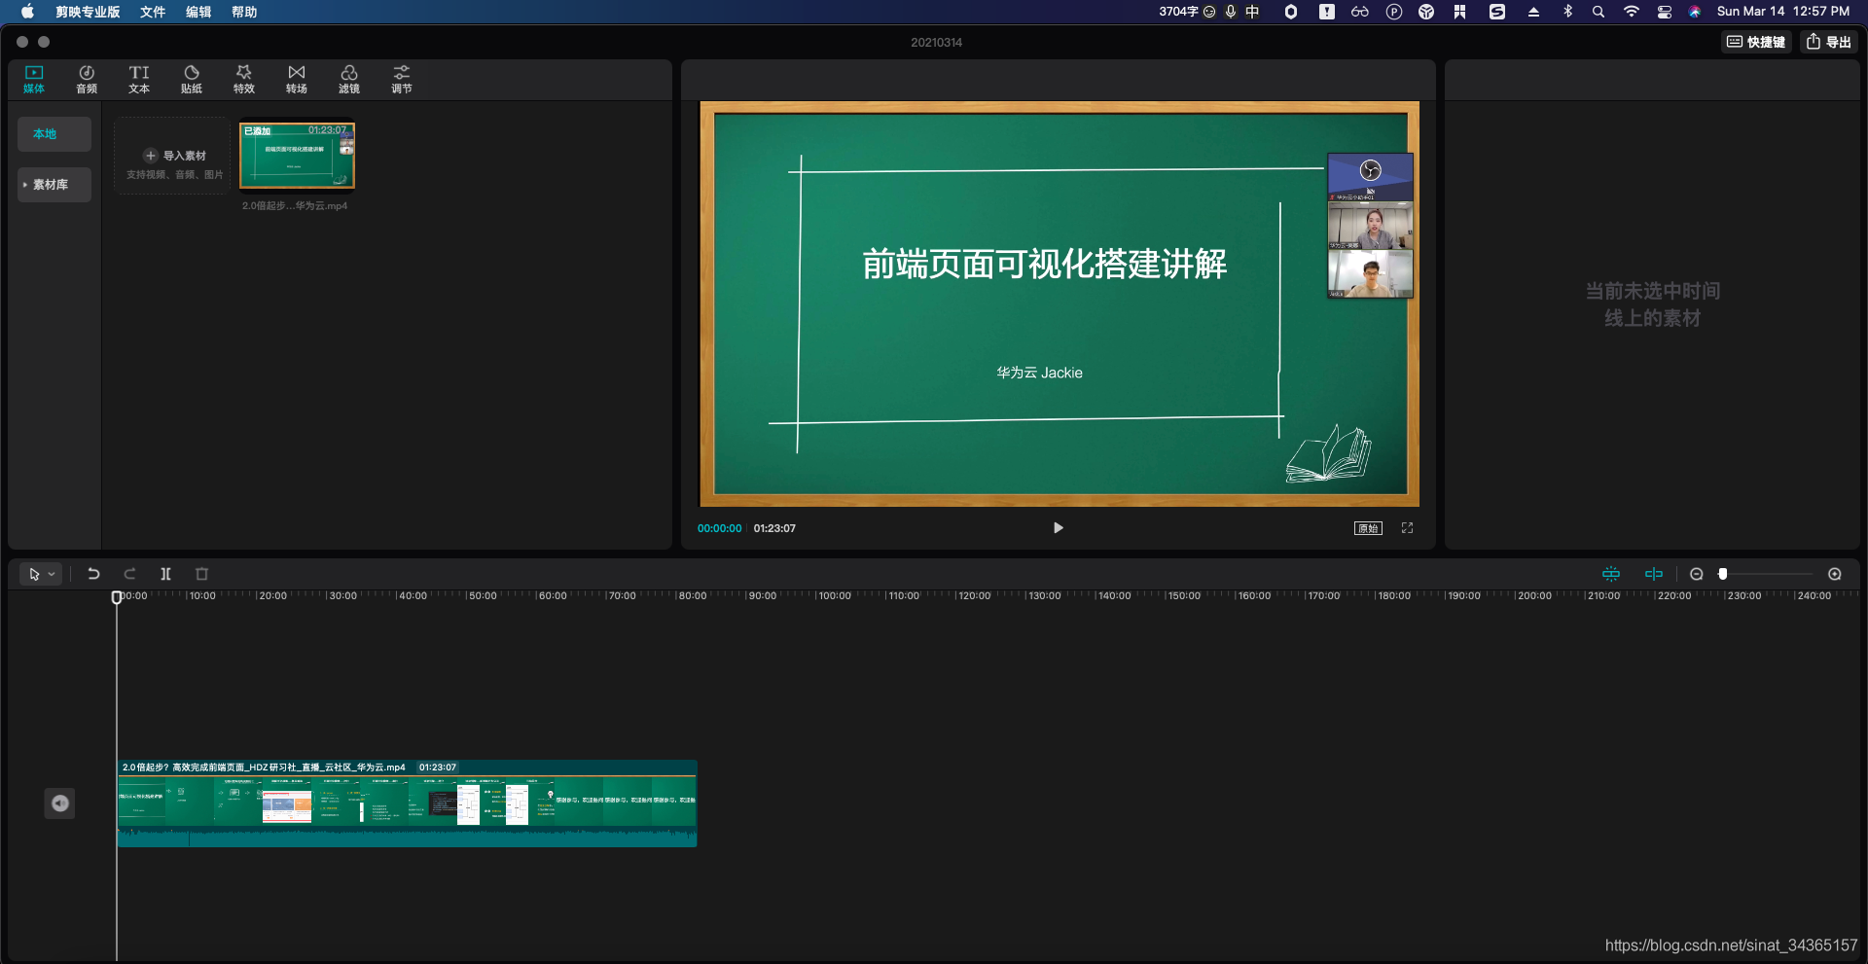
Task: Switch to the 本地 tab
Action: tap(54, 134)
